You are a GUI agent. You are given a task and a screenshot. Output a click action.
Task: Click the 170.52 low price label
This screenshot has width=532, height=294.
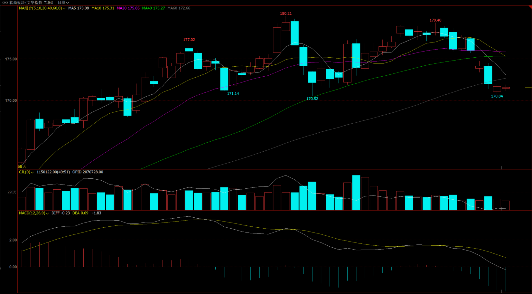pos(312,99)
